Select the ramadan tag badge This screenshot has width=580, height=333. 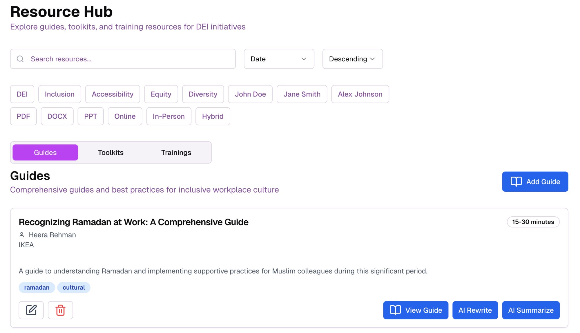(x=37, y=288)
